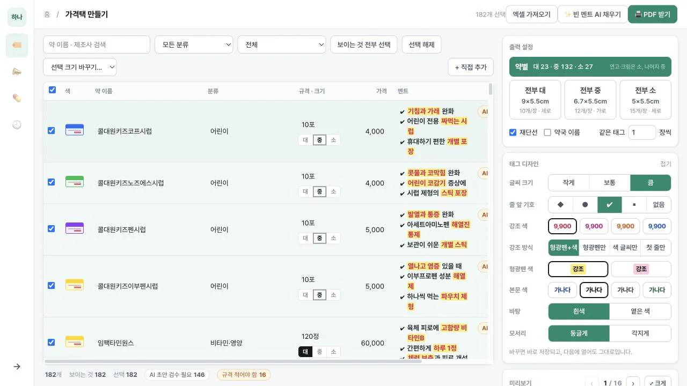Open the 전체 filter dropdown
The height and width of the screenshot is (386, 687).
pos(282,44)
